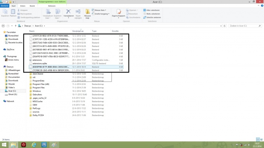Open the Snelle toegang dropdown
Image resolution: width=264 pixels, height=148 pixels.
[x=101, y=14]
